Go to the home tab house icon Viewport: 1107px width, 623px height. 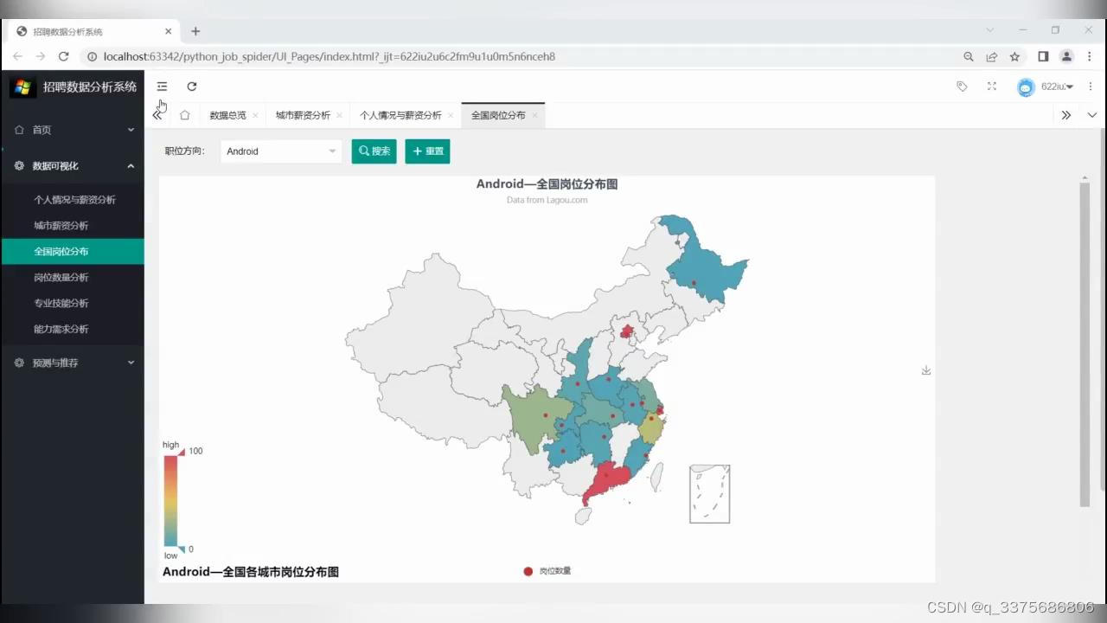click(184, 115)
